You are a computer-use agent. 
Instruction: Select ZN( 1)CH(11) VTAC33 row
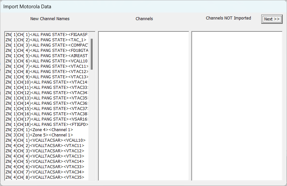tap(47, 88)
